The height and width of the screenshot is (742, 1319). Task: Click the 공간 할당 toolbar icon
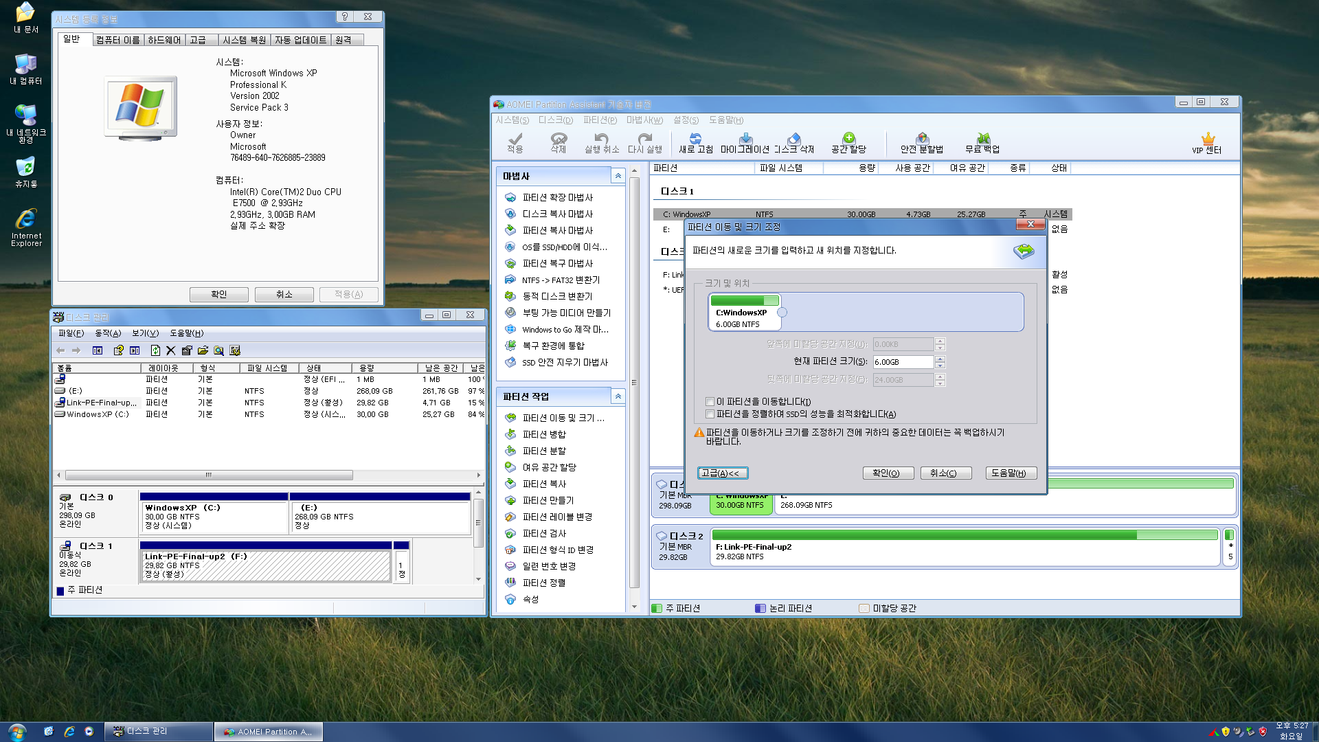pyautogui.click(x=849, y=143)
